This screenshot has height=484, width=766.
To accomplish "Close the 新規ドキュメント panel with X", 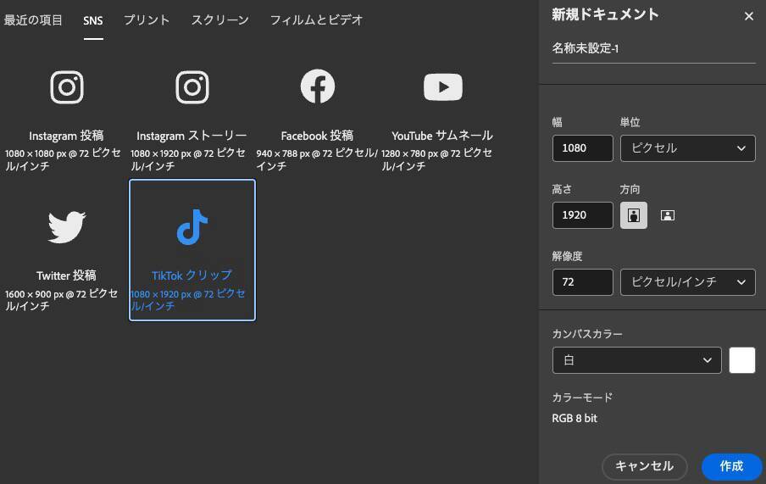I will 748,16.
